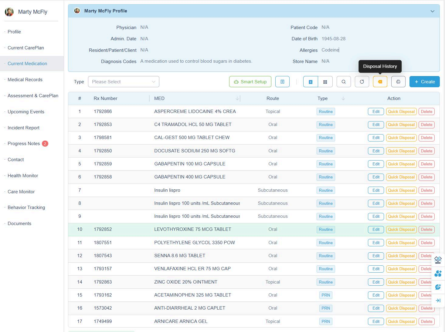Click the document icon beside Smart Setup
Viewport: 445px width, 332px height.
[282, 82]
